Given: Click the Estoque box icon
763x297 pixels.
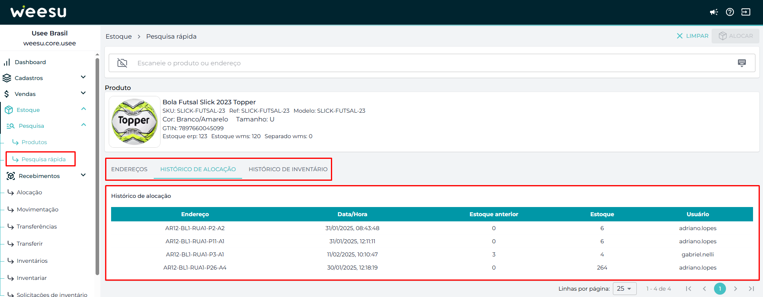Looking at the screenshot, I should (9, 110).
